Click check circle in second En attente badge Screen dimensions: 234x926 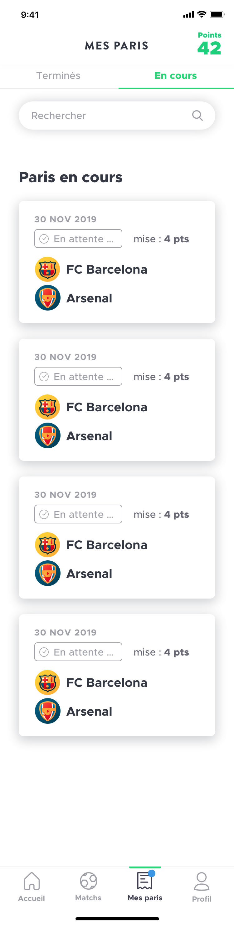(44, 376)
